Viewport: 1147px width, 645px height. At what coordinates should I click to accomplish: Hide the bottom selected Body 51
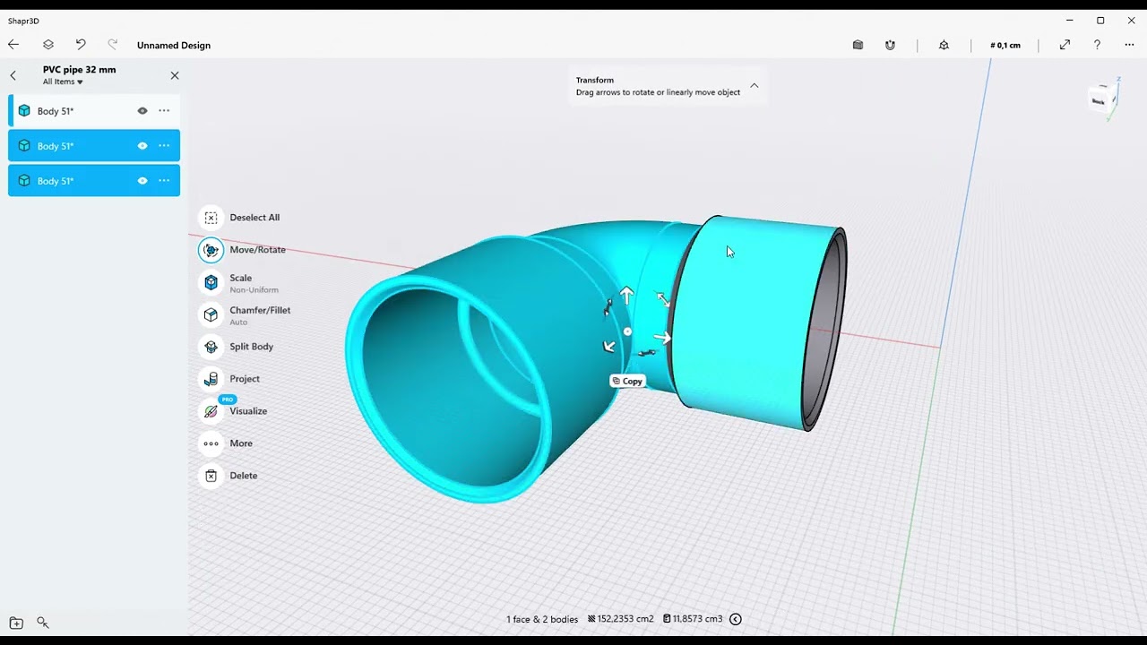[x=142, y=180]
